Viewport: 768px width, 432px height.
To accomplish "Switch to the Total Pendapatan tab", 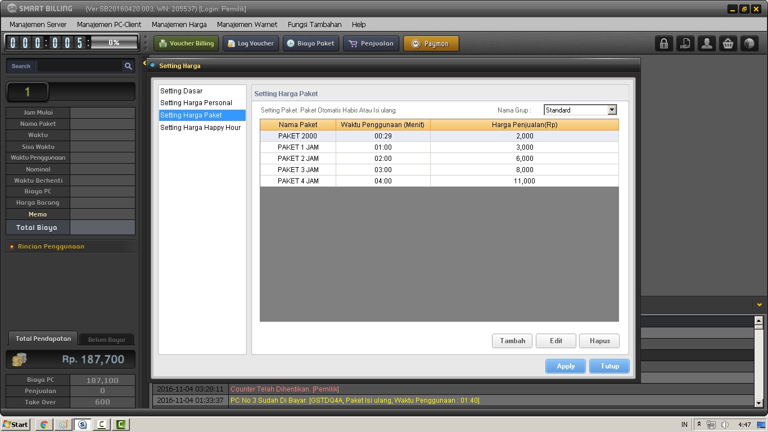I will pos(43,339).
